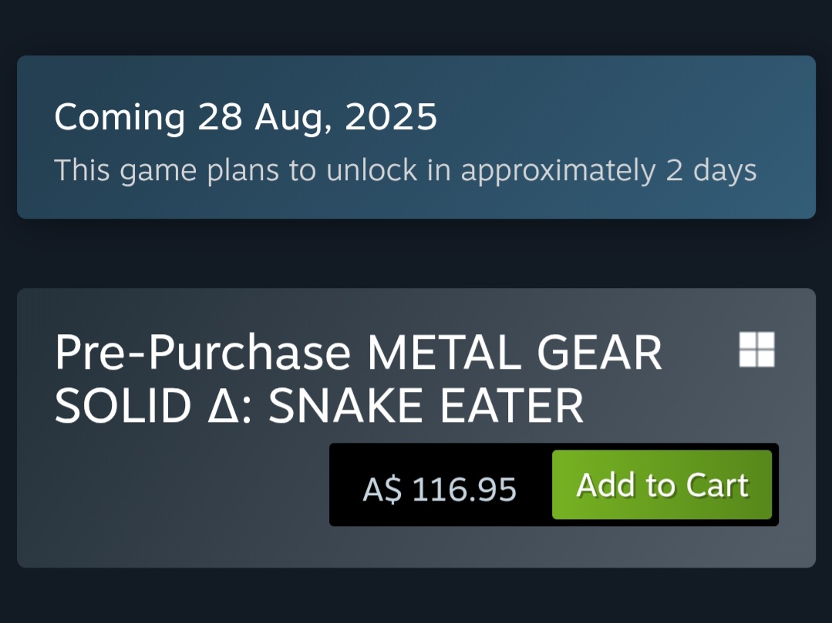The image size is (832, 623).
Task: Click the word Cart on the green button
Action: (x=717, y=485)
